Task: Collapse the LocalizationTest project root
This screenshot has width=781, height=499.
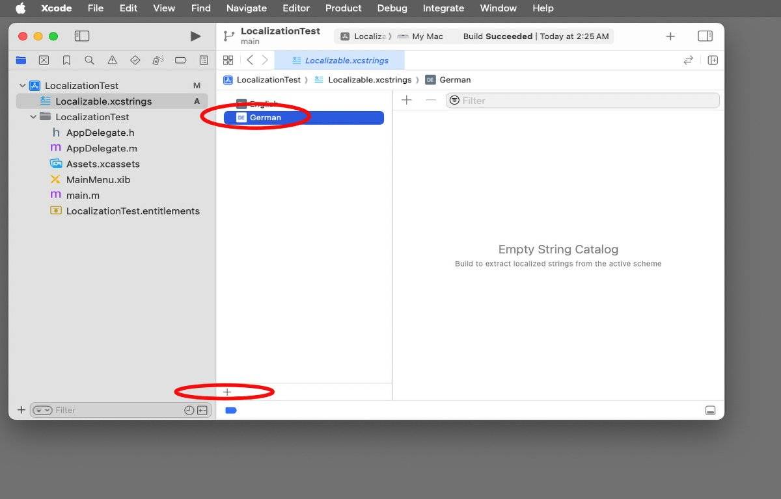Action: pyautogui.click(x=23, y=86)
